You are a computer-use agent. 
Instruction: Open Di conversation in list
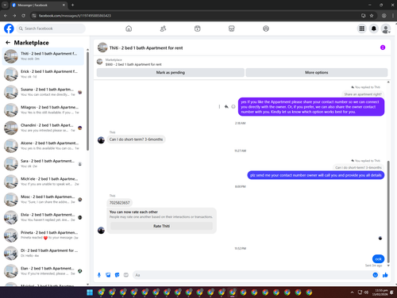point(43,253)
